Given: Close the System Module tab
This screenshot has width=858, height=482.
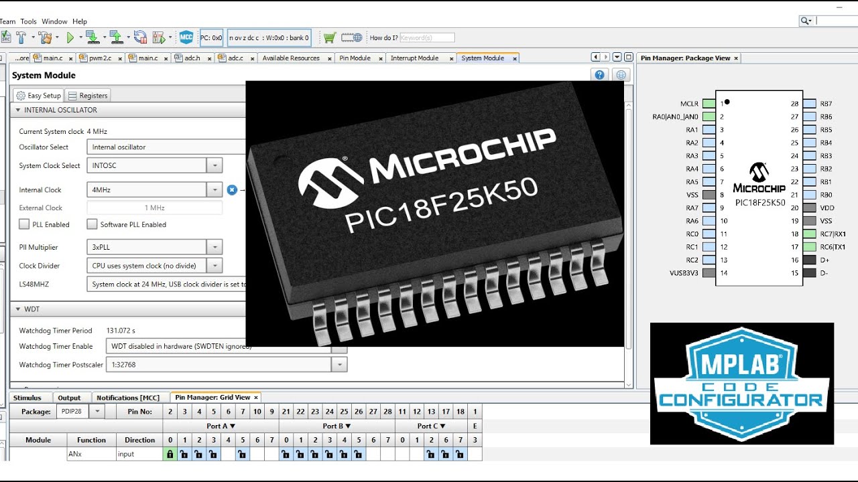Looking at the screenshot, I should tap(515, 58).
